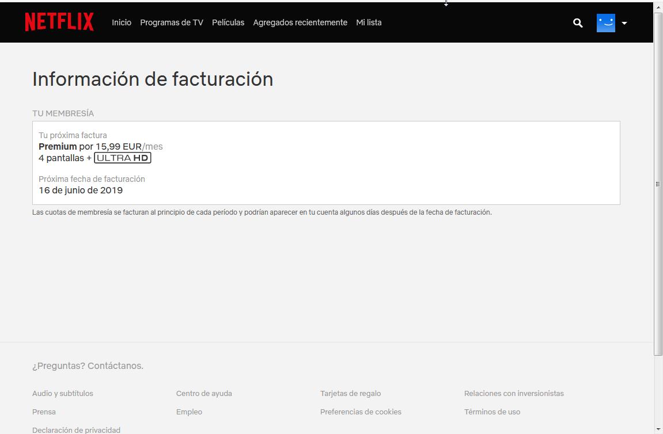
Task: Click the Información de facturación heading
Action: (x=153, y=79)
